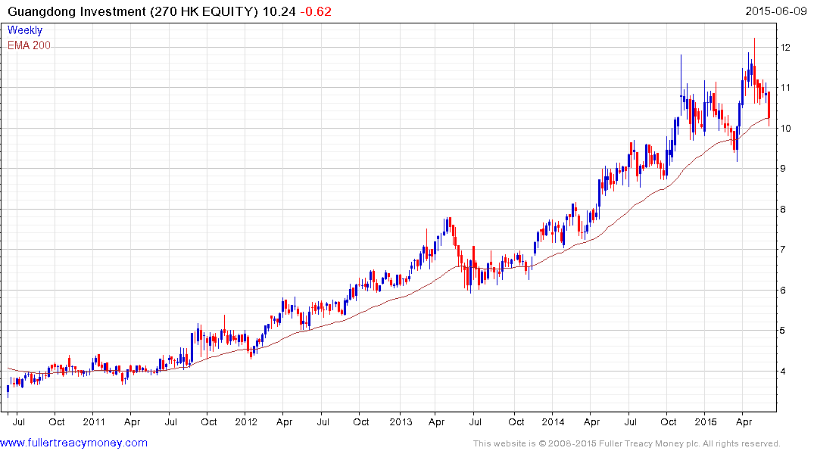Click the 2012 year label on the time axis
This screenshot has height=454, width=814.
[x=246, y=421]
